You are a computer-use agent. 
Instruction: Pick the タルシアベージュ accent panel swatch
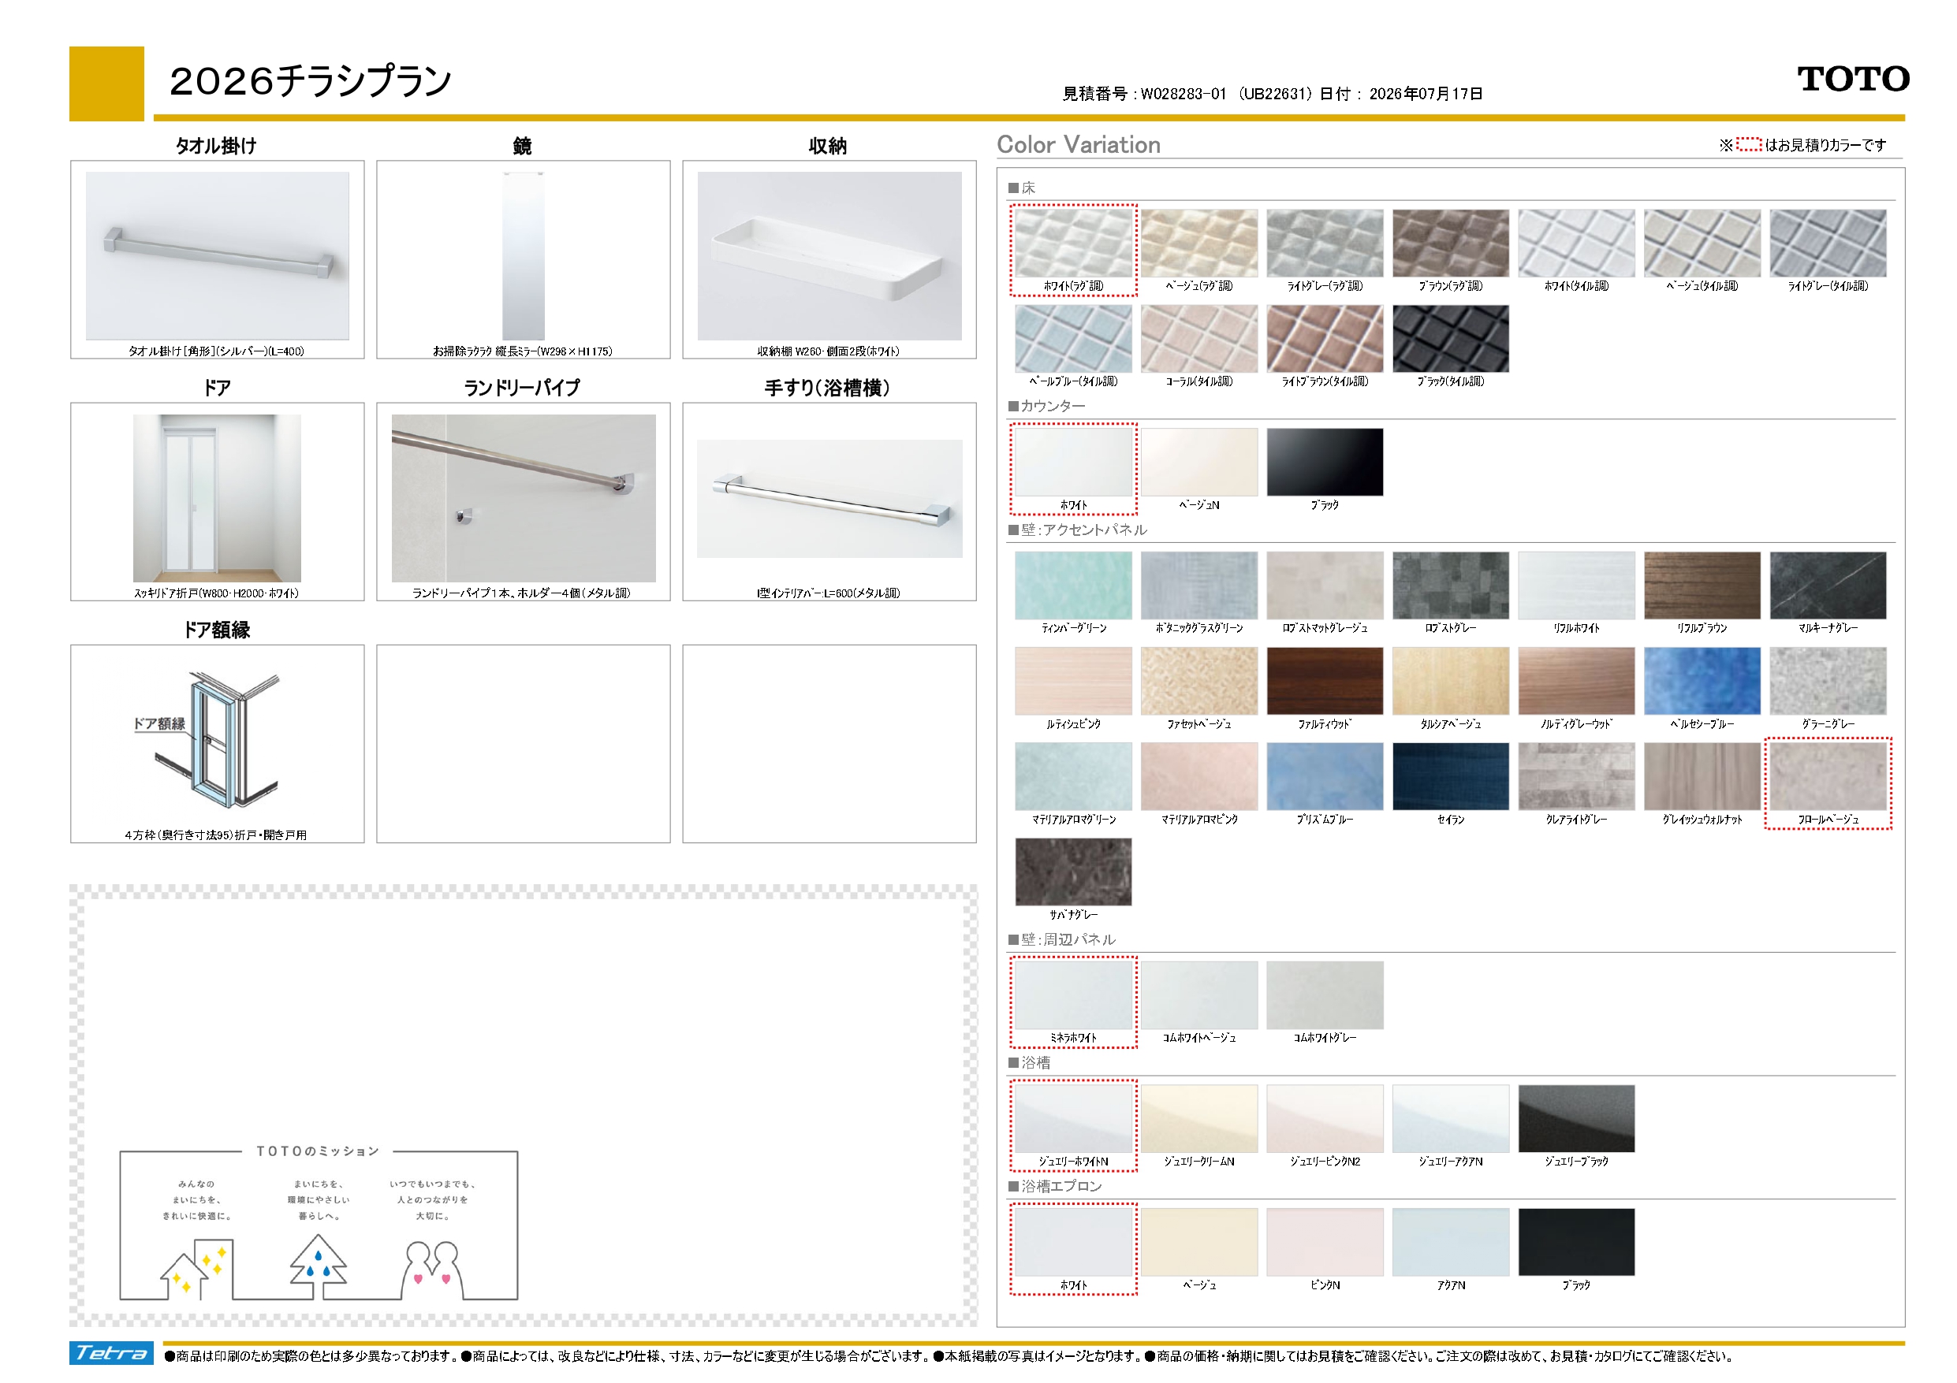1451,681
